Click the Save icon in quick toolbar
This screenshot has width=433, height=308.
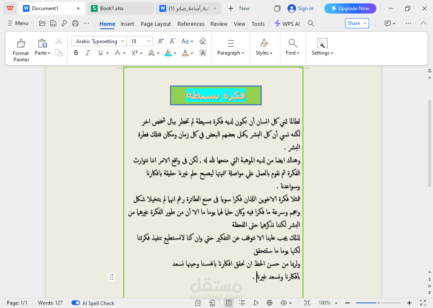53,23
